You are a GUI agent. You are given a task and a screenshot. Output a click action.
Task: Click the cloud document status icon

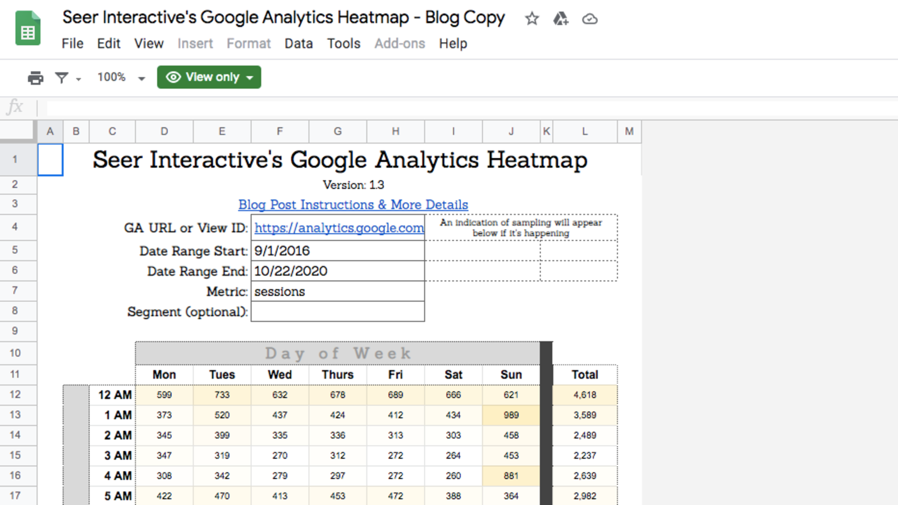click(x=589, y=19)
